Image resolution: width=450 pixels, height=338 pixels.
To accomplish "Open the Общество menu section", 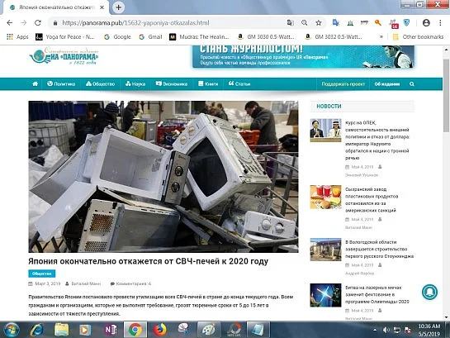I will point(101,83).
